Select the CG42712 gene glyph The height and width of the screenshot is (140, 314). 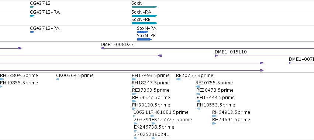[32, 7]
